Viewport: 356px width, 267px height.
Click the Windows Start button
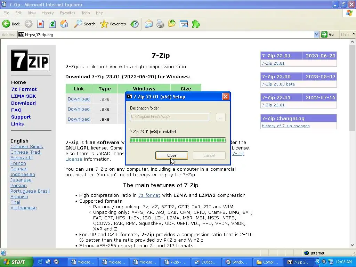[16, 262]
